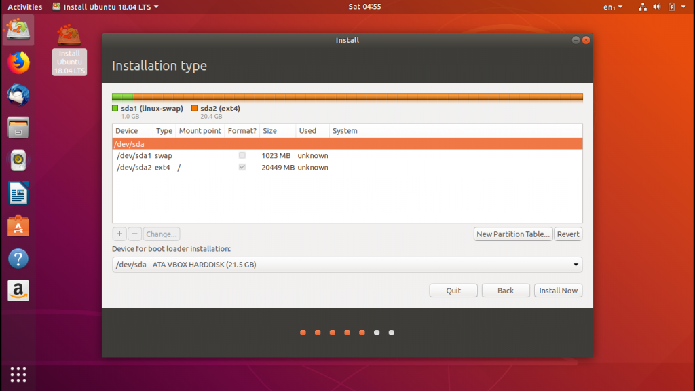Viewport: 695px width, 391px height.
Task: Click the network status icon
Action: coord(642,7)
